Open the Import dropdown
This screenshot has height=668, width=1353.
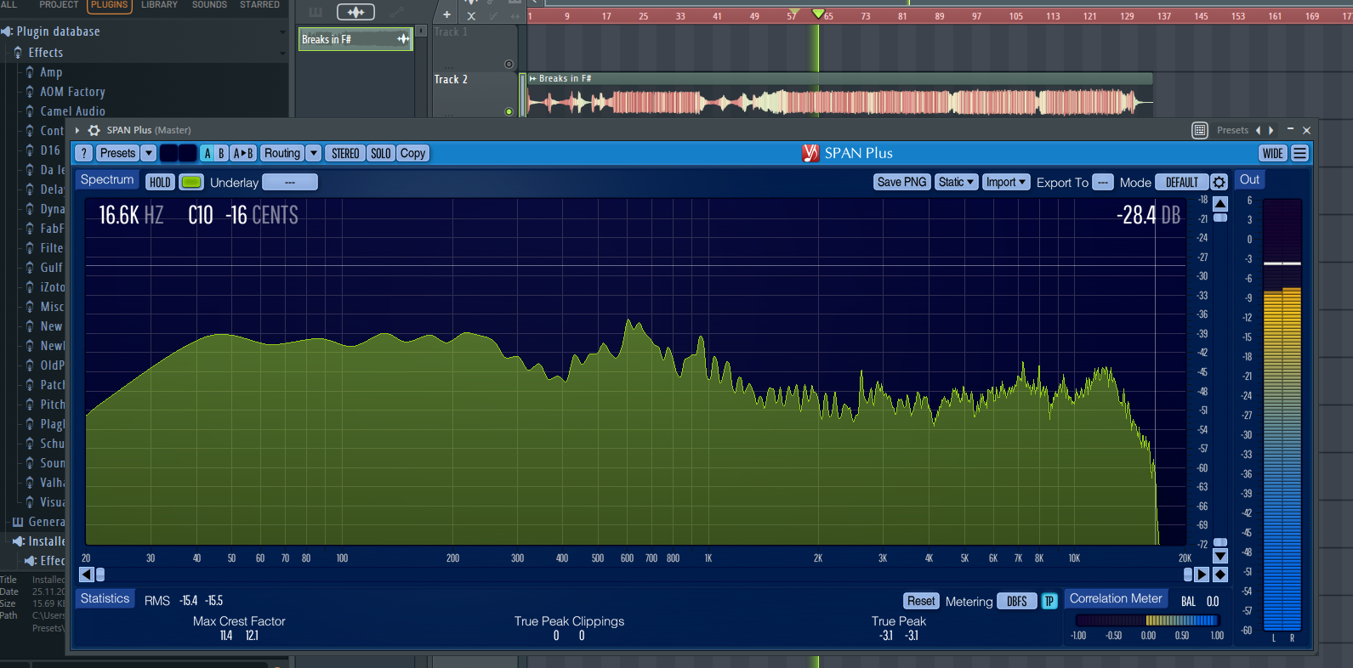point(1006,182)
